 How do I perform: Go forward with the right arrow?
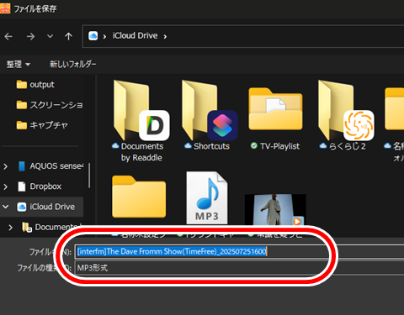point(30,36)
